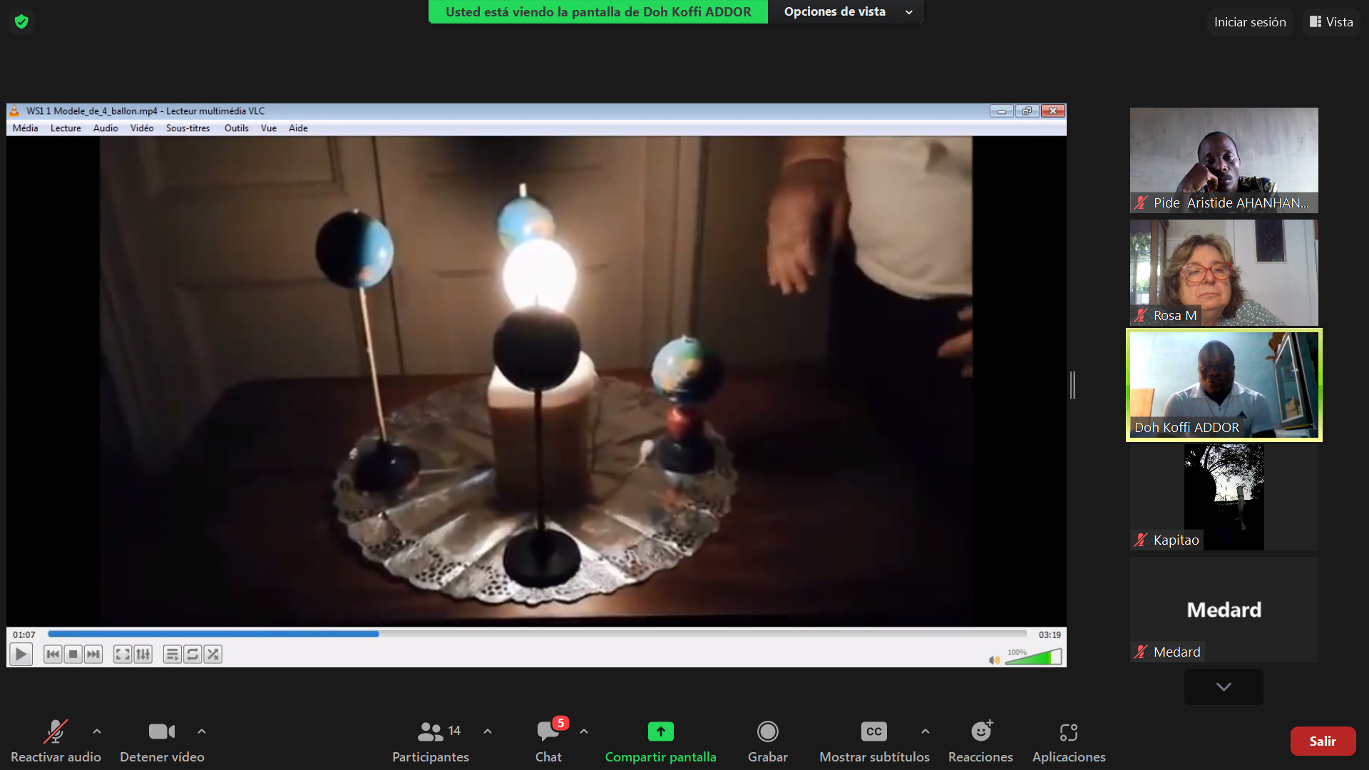This screenshot has width=1369, height=770.
Task: Click VLC previous track button
Action: (53, 654)
